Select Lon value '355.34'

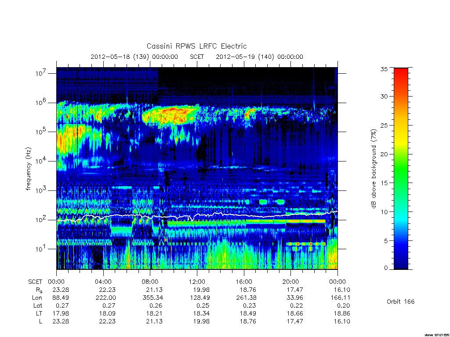(152, 298)
